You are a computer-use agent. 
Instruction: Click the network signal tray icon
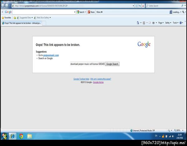click(x=170, y=136)
